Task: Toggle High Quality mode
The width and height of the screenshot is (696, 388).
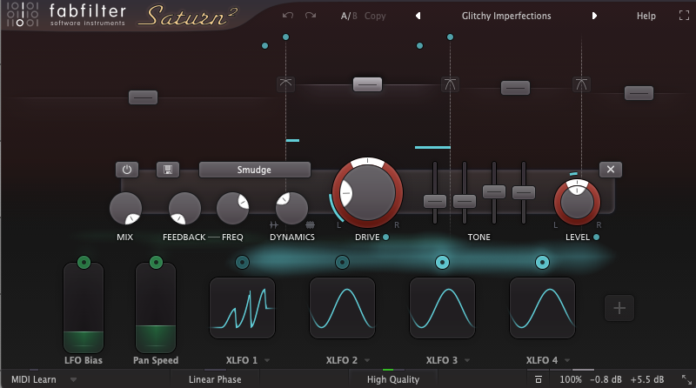Action: coord(393,379)
